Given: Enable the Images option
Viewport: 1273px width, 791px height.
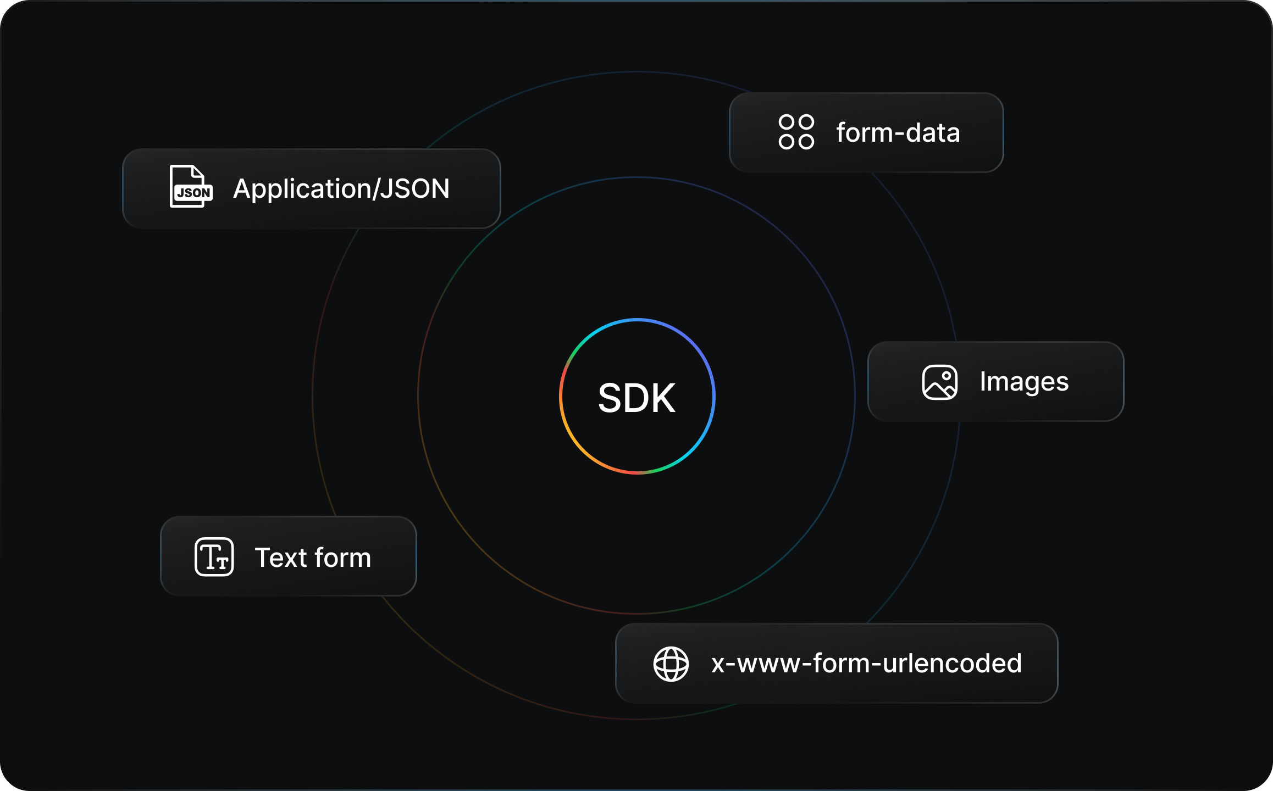Looking at the screenshot, I should click(995, 383).
